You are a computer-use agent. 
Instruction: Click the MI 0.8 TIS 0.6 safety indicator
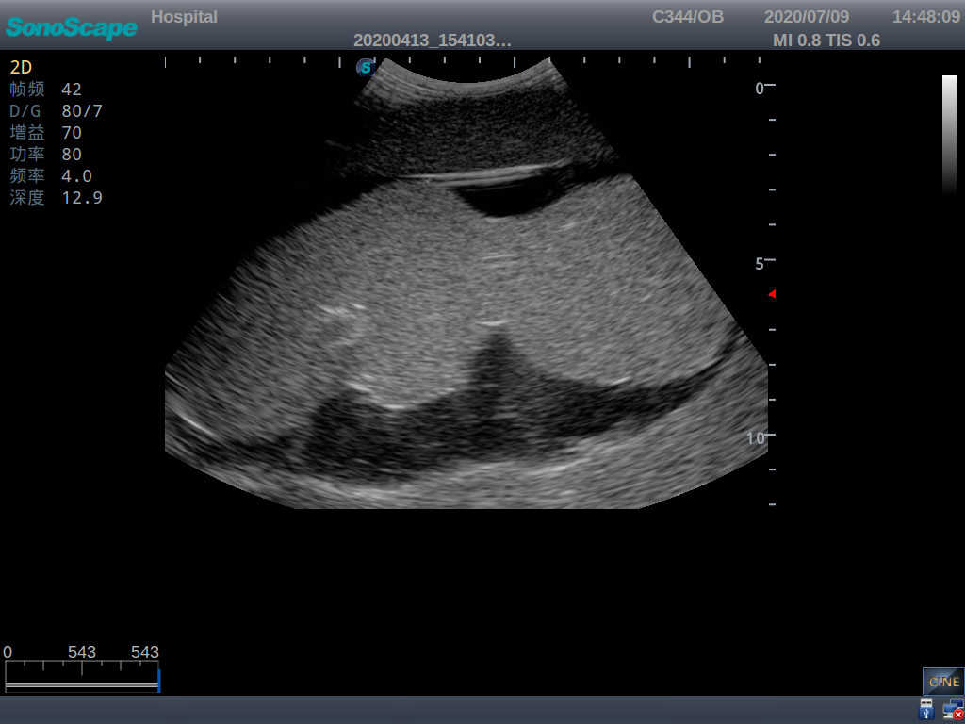click(x=826, y=41)
